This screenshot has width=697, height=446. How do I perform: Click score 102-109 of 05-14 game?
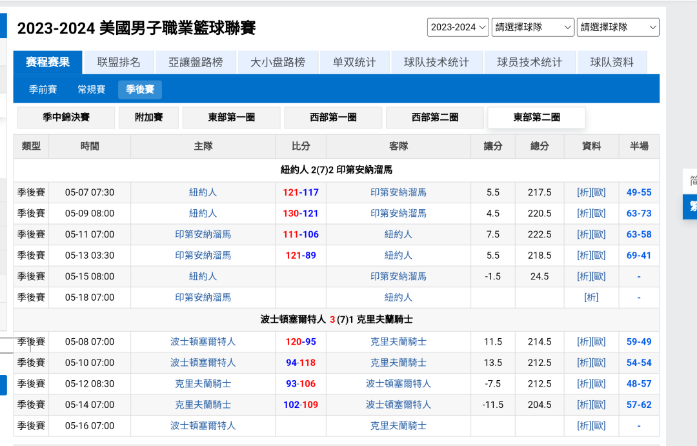click(x=301, y=405)
